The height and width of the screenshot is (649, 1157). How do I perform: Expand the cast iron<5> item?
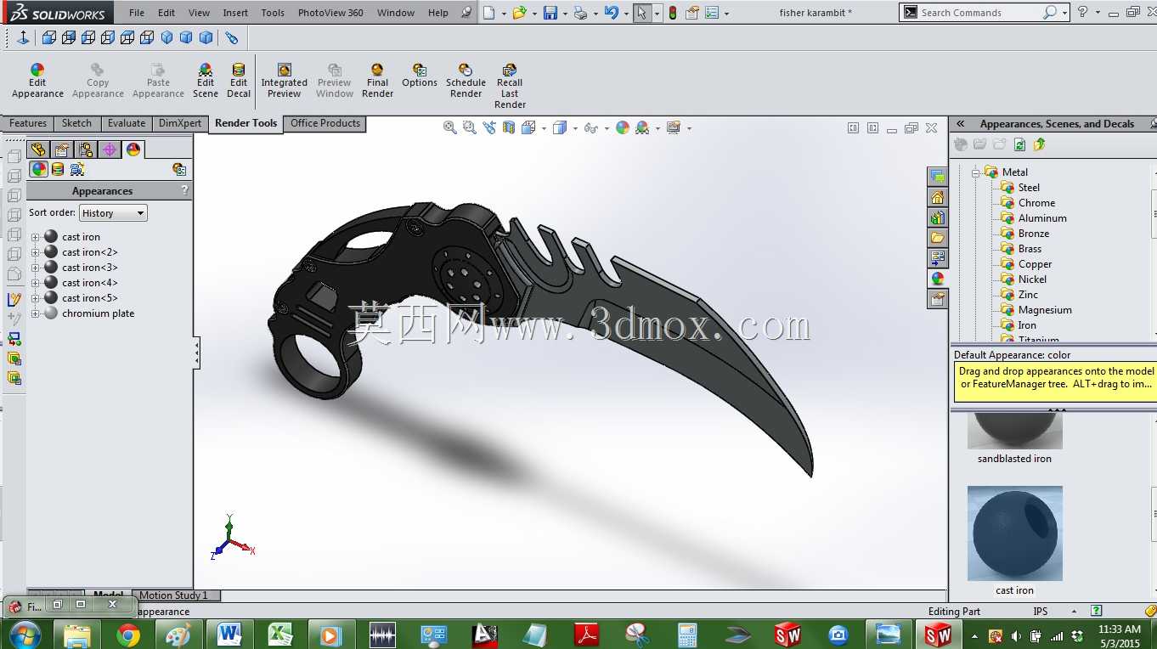pyautogui.click(x=35, y=298)
